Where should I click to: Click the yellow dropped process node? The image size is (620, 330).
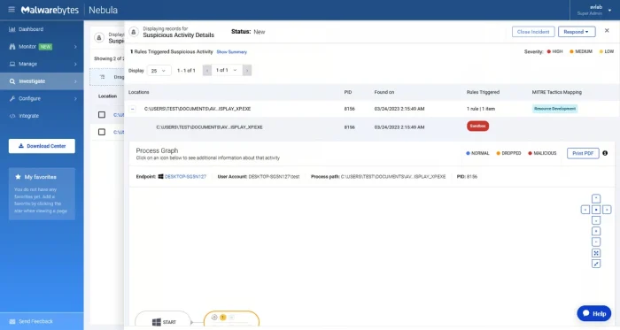click(x=231, y=319)
